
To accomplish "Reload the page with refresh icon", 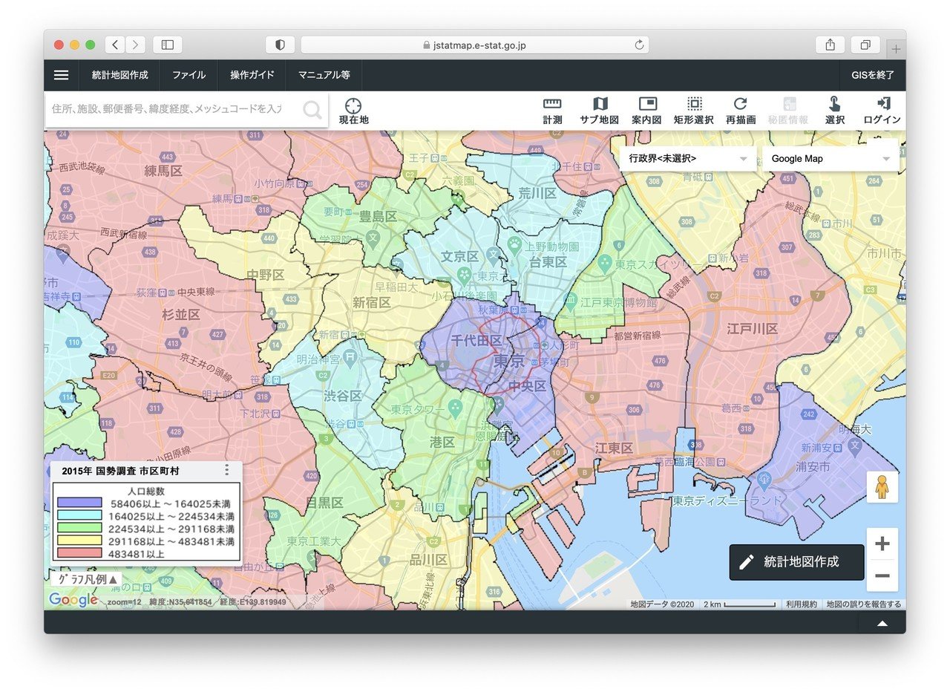I will [x=639, y=45].
